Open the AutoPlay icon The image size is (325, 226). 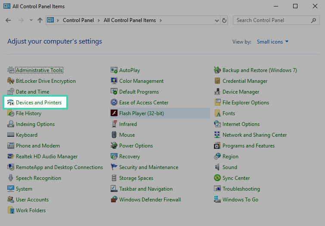tap(114, 70)
